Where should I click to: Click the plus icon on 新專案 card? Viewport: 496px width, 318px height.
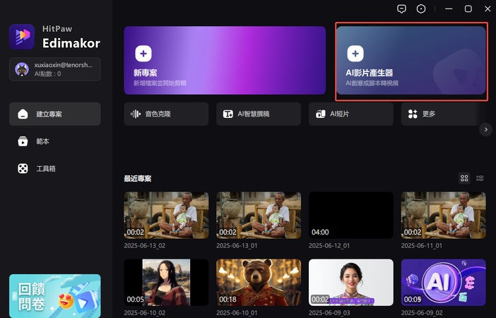point(143,54)
